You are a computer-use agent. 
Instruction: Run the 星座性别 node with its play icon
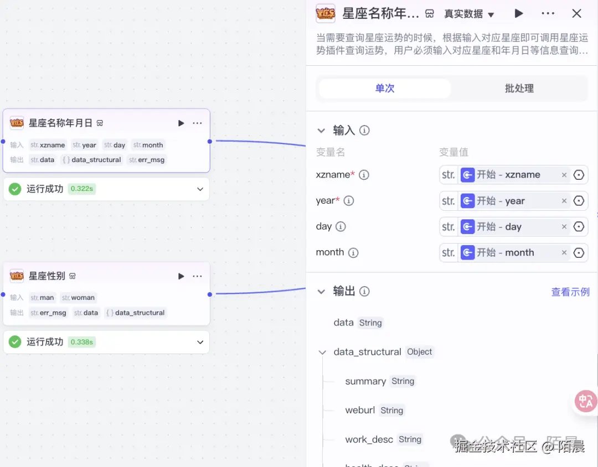tap(180, 276)
